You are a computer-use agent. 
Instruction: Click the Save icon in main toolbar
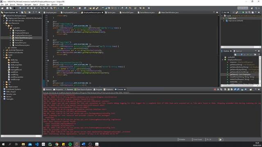(7, 8)
